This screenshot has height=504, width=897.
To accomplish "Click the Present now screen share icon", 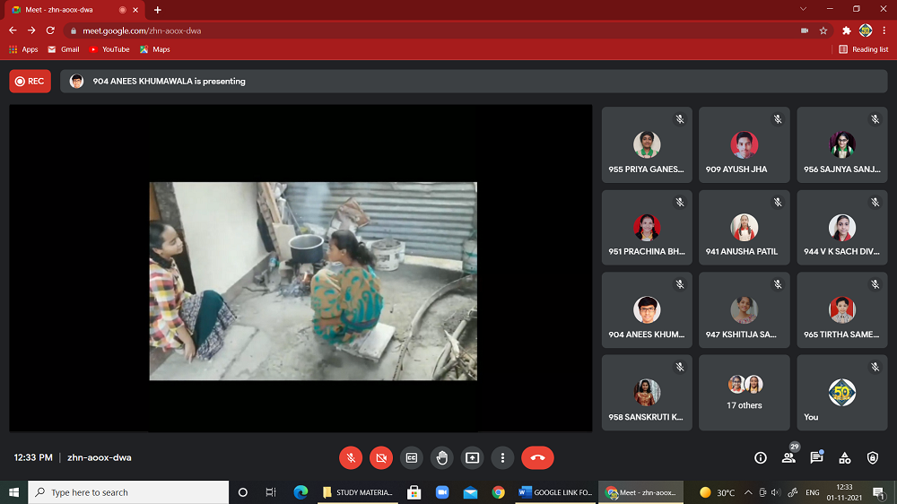I will pyautogui.click(x=473, y=457).
